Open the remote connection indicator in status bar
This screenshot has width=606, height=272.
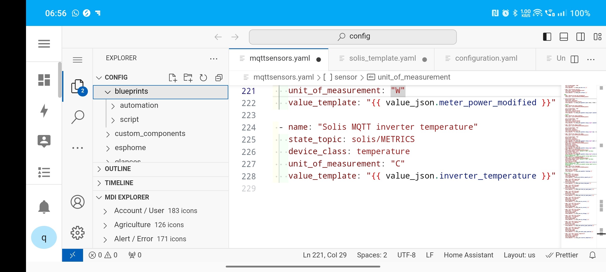(x=72, y=255)
